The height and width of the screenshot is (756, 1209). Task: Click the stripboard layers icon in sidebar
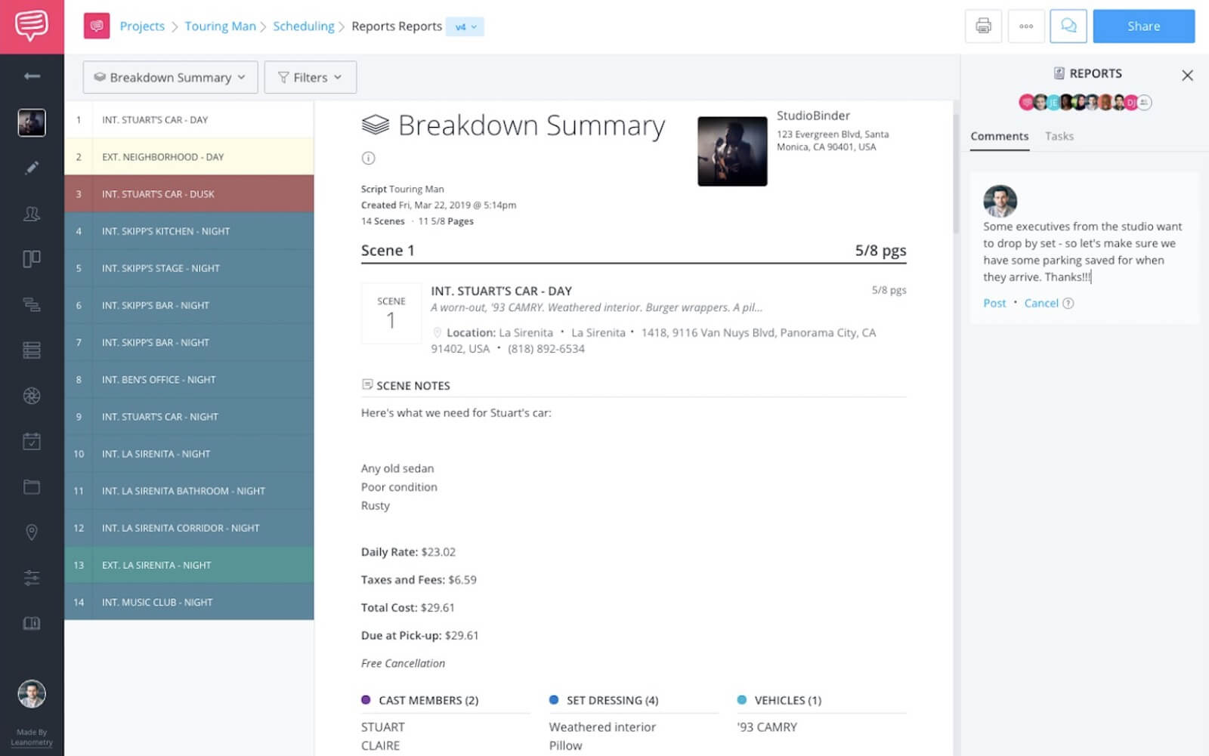point(31,259)
